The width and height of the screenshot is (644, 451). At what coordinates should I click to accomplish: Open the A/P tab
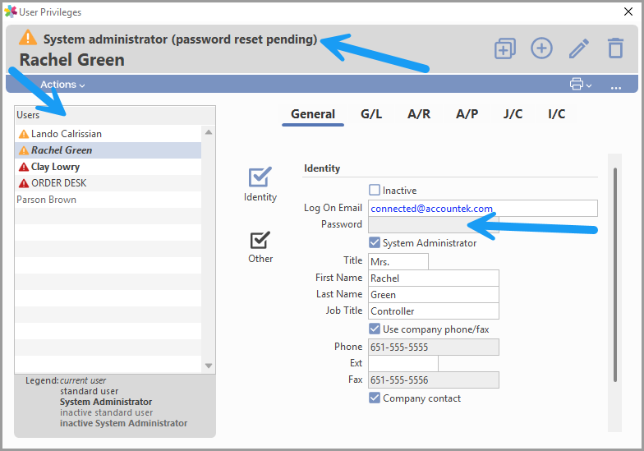tap(467, 114)
